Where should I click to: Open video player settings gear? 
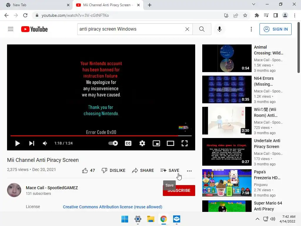pos(142,143)
